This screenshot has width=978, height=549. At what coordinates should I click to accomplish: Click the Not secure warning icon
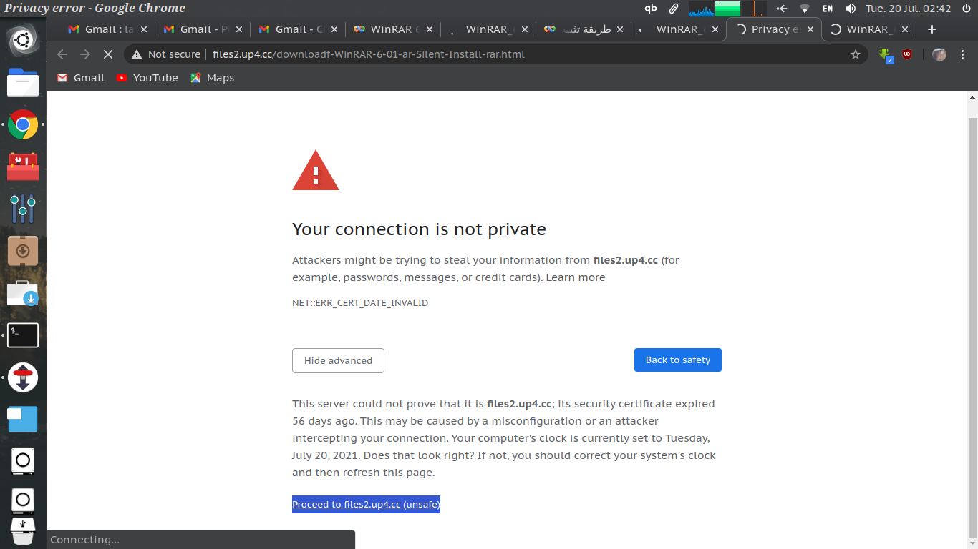pyautogui.click(x=137, y=54)
